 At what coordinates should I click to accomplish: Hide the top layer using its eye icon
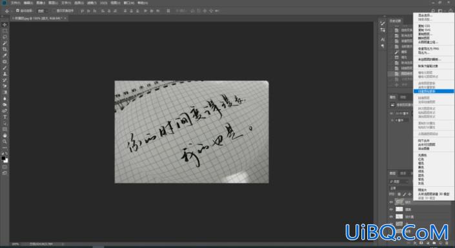[391, 202]
